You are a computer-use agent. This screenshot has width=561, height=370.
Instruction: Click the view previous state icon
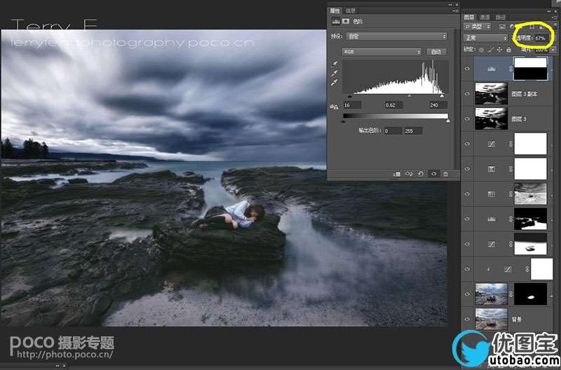[409, 174]
